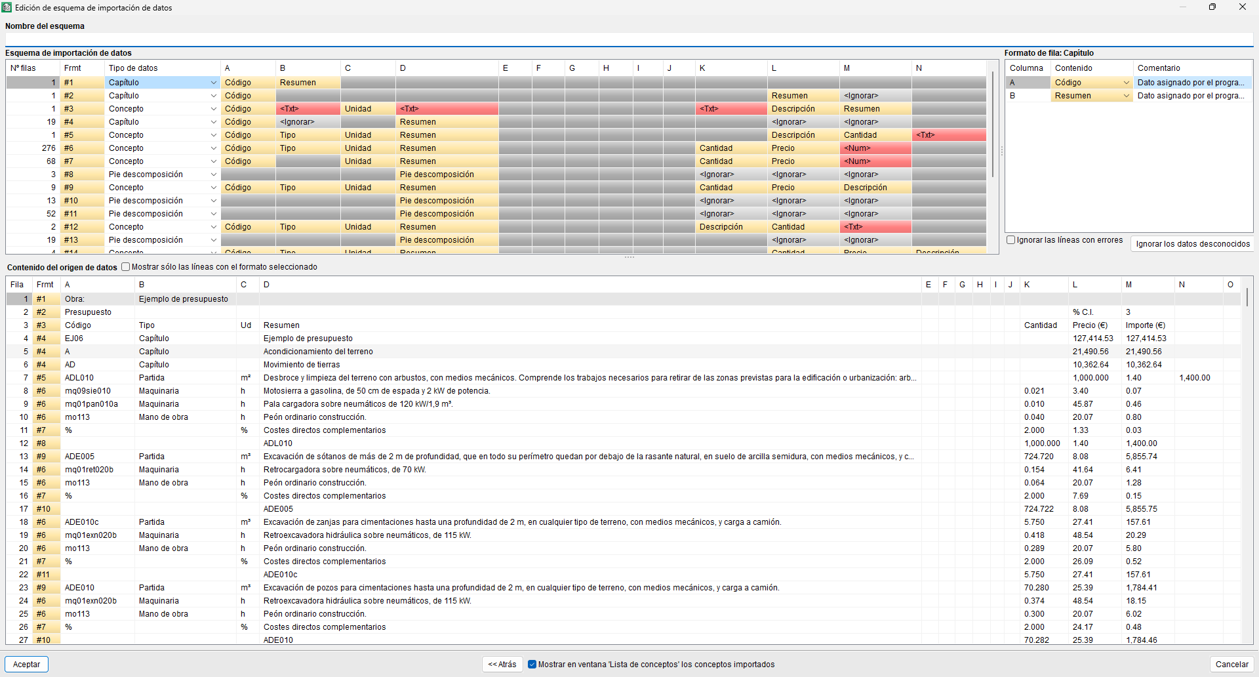This screenshot has width=1259, height=677.
Task: Click the 'Ud' cell in the data source
Action: tap(248, 325)
